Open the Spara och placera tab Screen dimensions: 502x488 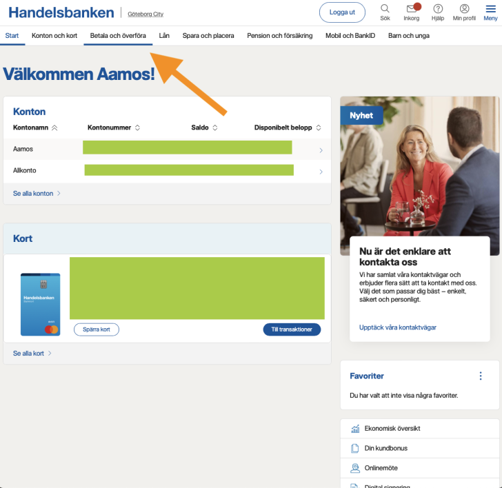click(208, 36)
